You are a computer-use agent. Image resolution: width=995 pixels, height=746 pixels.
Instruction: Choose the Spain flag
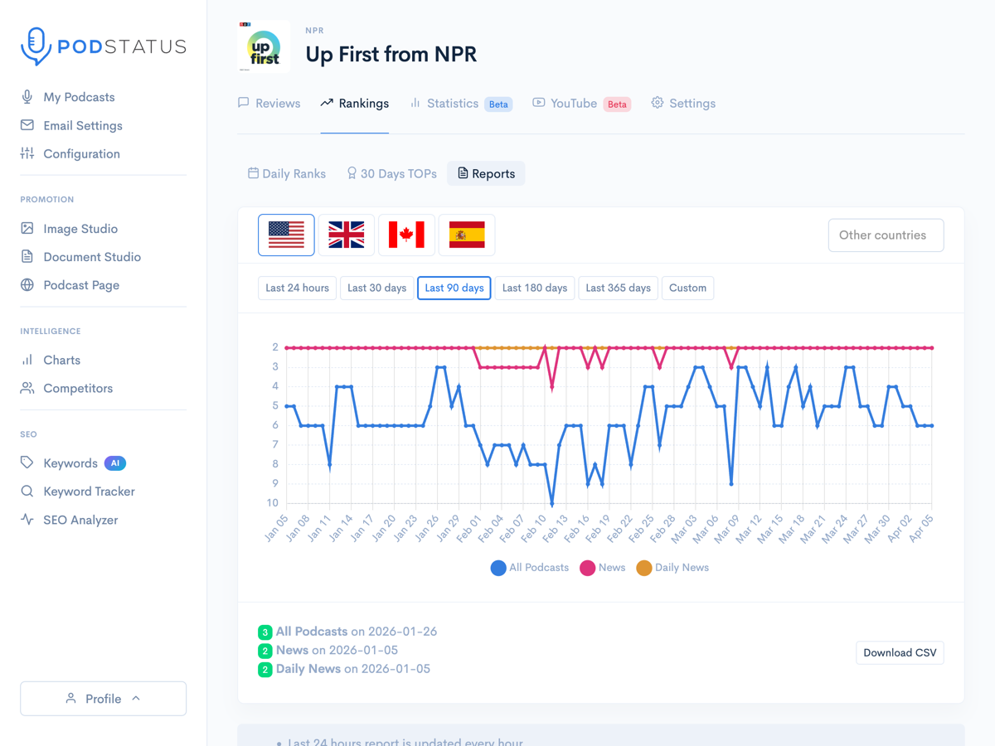click(x=467, y=235)
